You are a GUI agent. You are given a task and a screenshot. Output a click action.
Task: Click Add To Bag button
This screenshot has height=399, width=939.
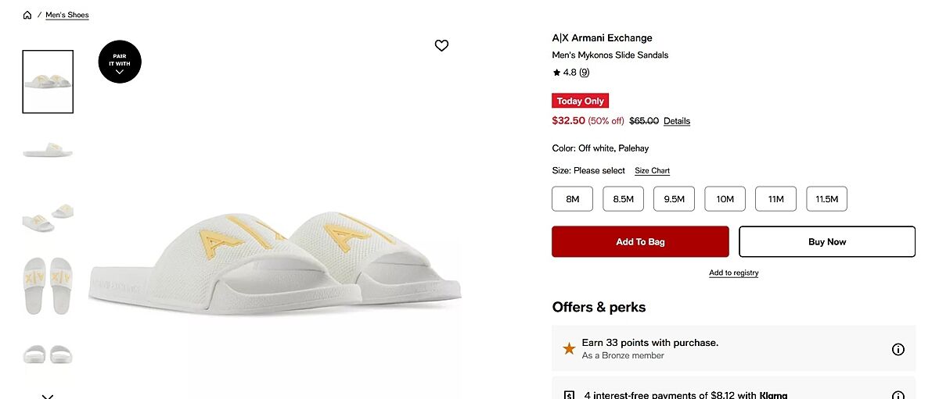click(x=640, y=242)
